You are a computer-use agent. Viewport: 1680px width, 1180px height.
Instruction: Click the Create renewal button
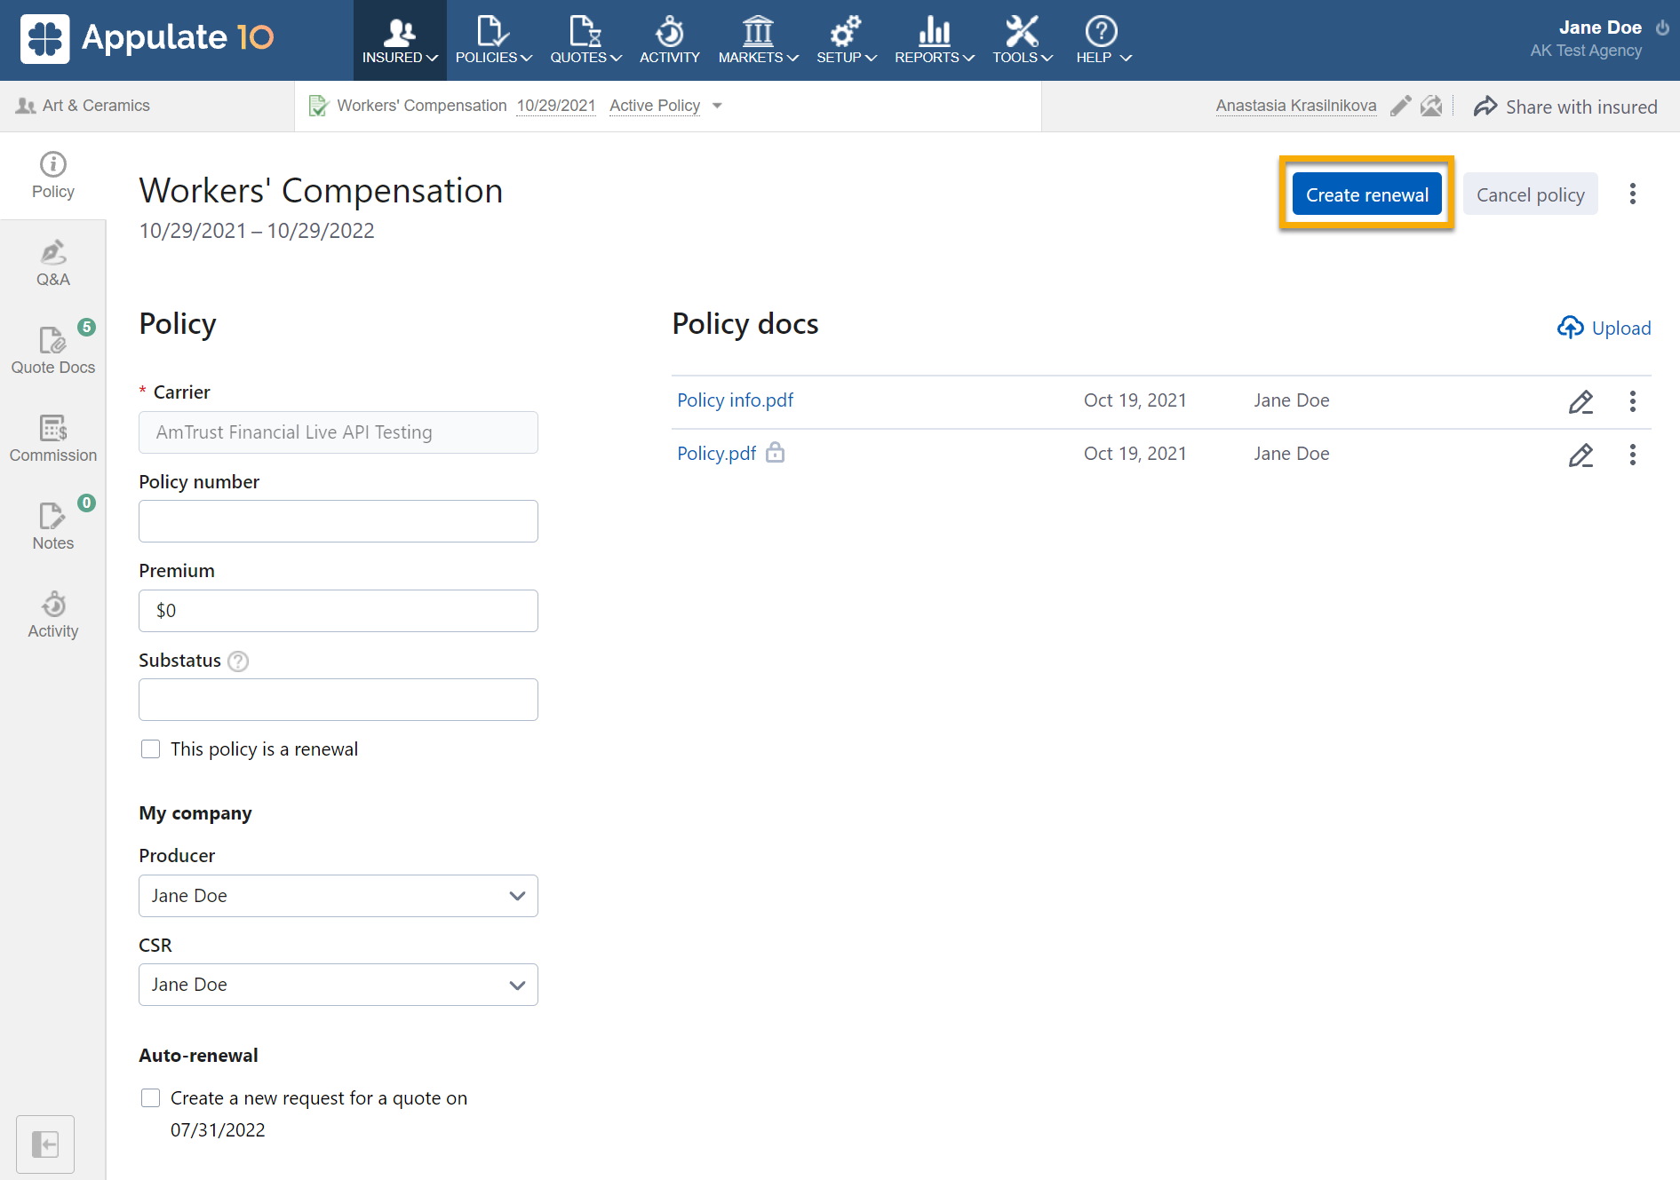coord(1366,194)
